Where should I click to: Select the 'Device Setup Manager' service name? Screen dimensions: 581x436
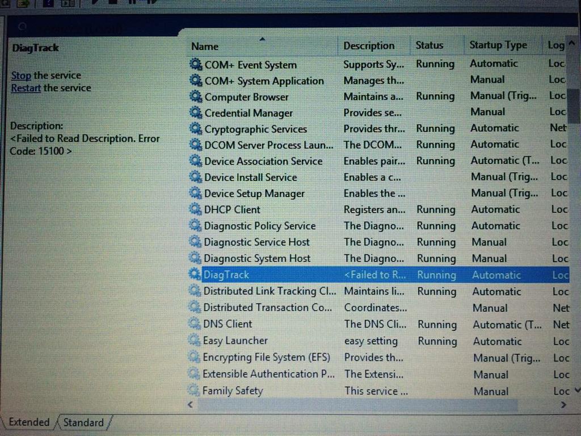click(x=254, y=194)
